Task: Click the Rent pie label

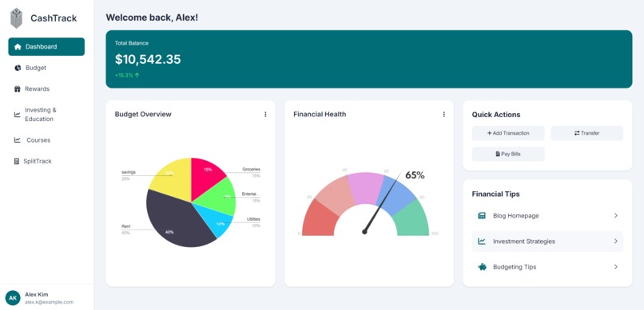Action: (x=125, y=226)
